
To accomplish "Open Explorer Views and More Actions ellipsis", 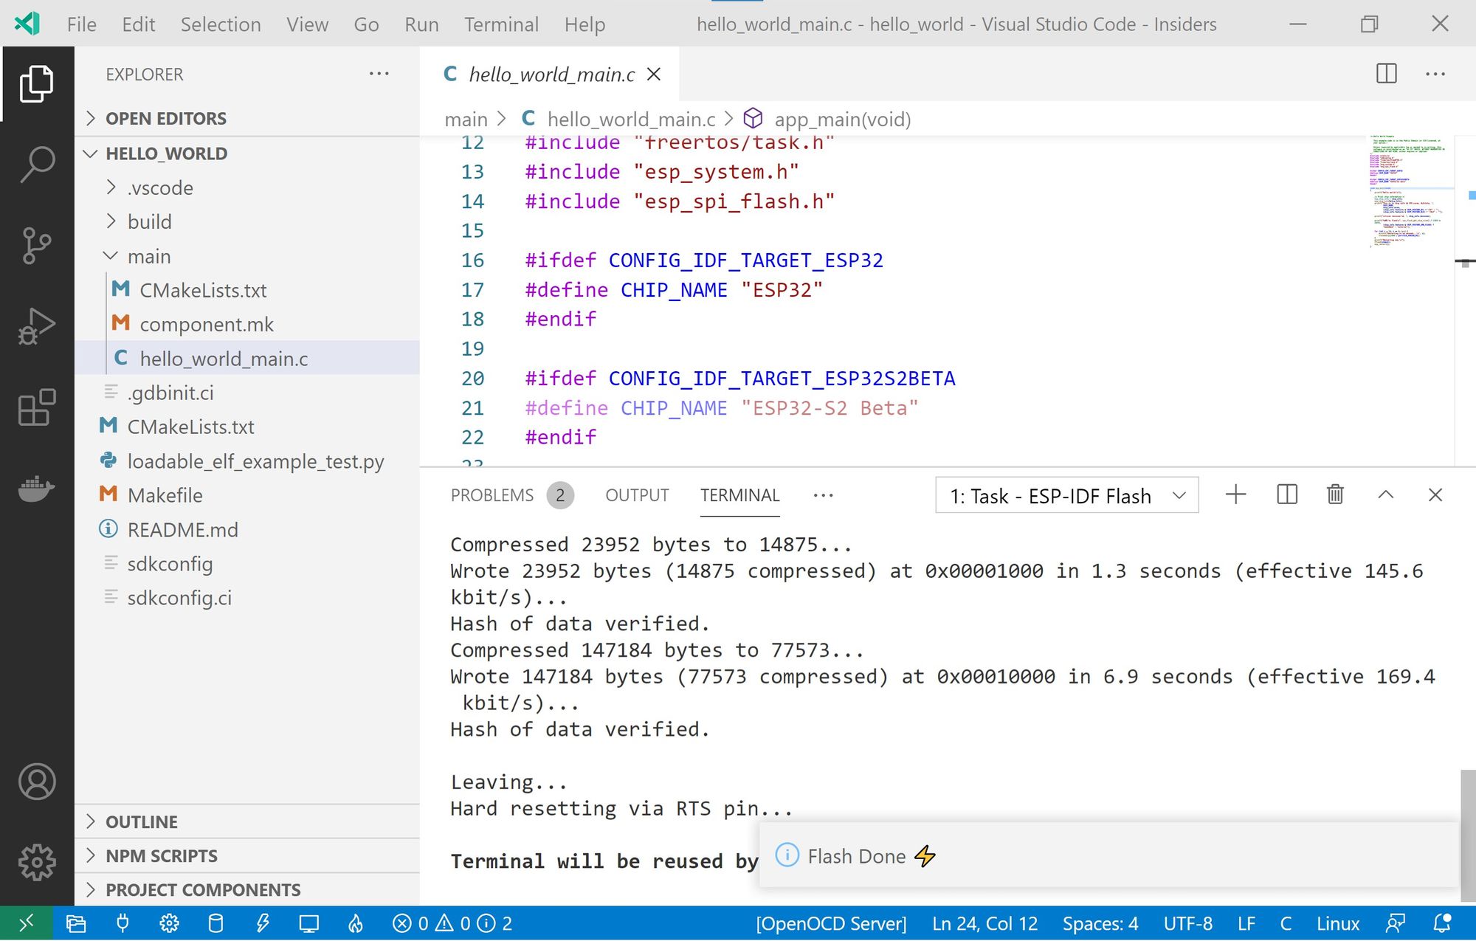I will (x=379, y=74).
